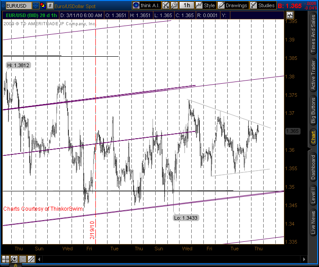Screen dimensions: 319x267
Task: Click the 1.335 price axis label
Action: pos(291,242)
